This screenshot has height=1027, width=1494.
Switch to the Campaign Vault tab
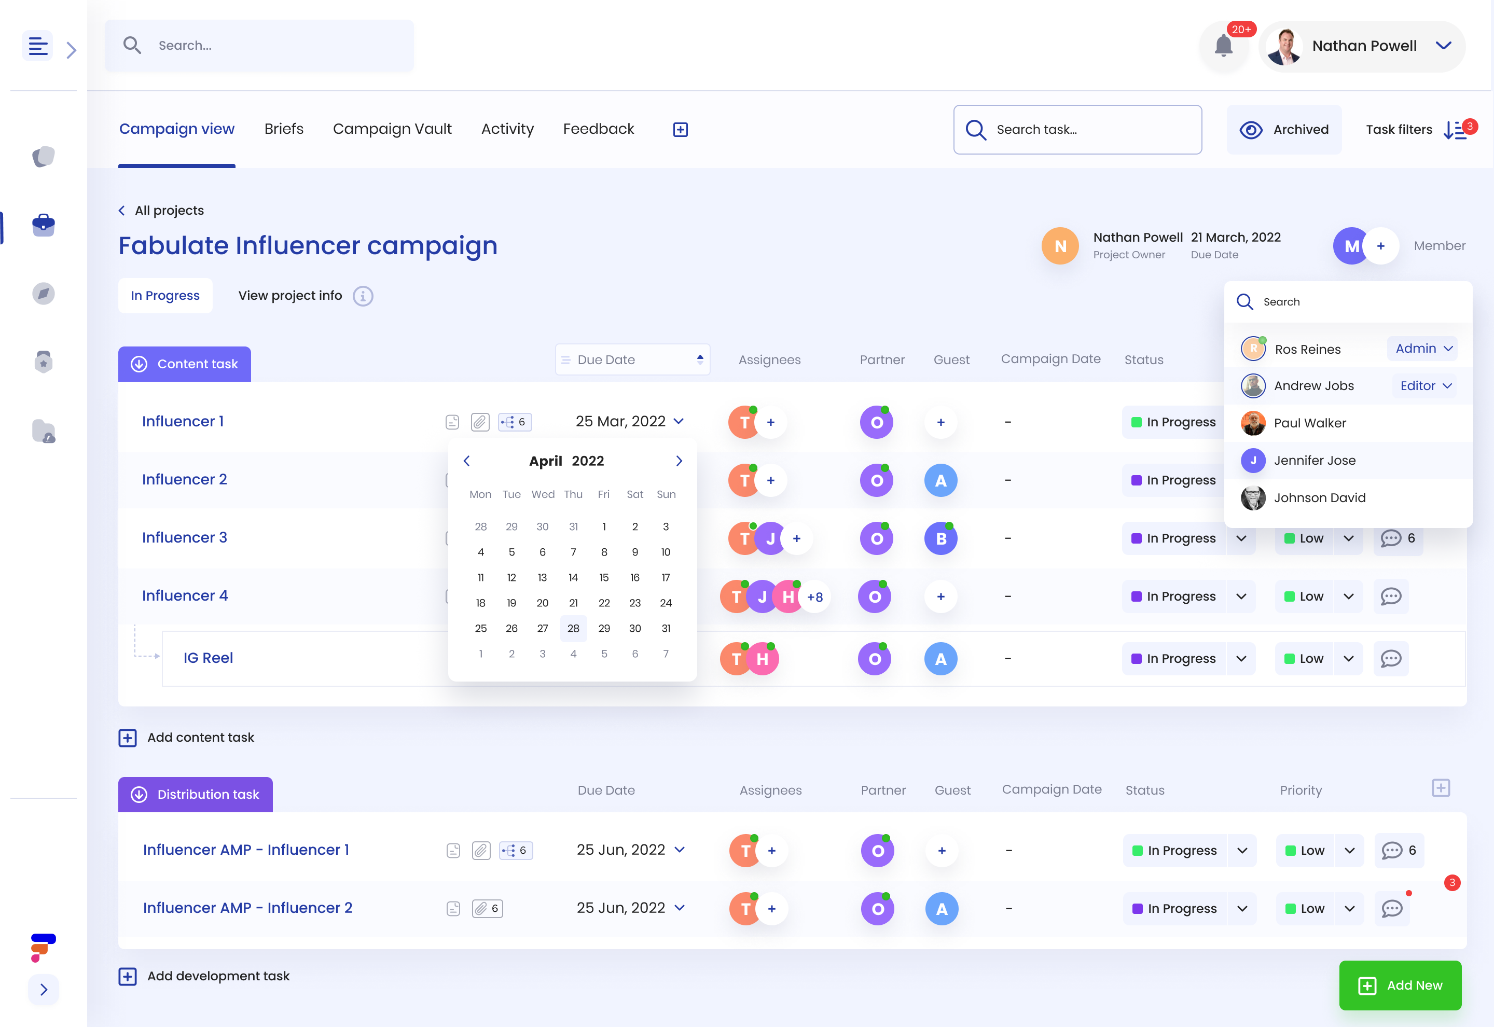[392, 129]
